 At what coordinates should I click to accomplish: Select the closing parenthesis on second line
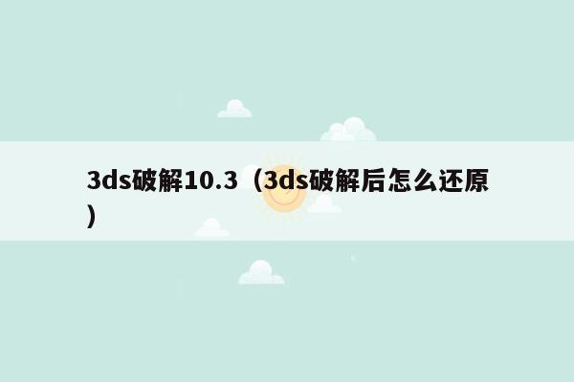pos(92,217)
